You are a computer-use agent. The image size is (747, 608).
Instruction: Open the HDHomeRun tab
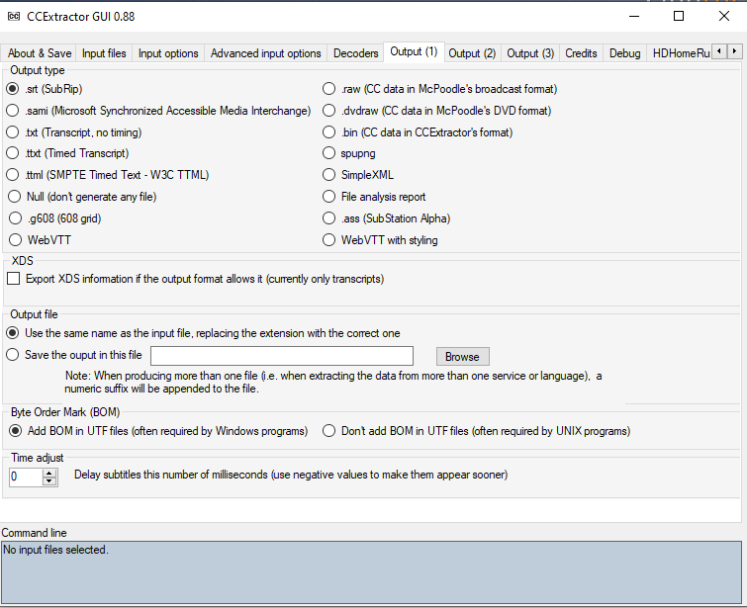681,53
